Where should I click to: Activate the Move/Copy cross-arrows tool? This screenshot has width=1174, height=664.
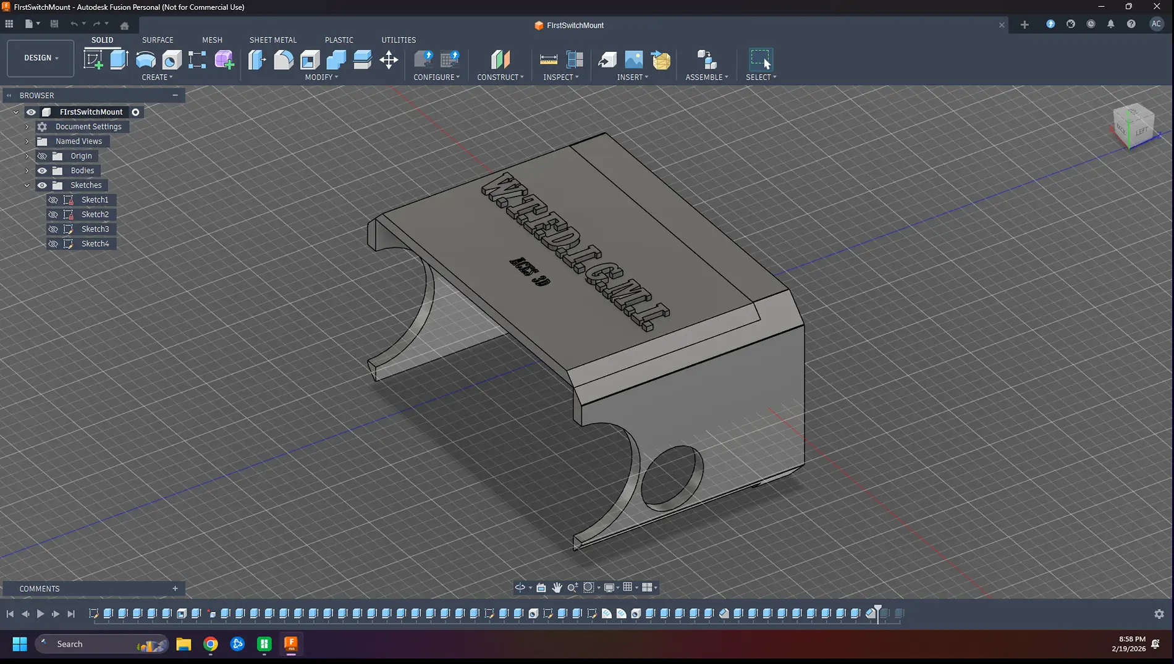click(x=389, y=60)
